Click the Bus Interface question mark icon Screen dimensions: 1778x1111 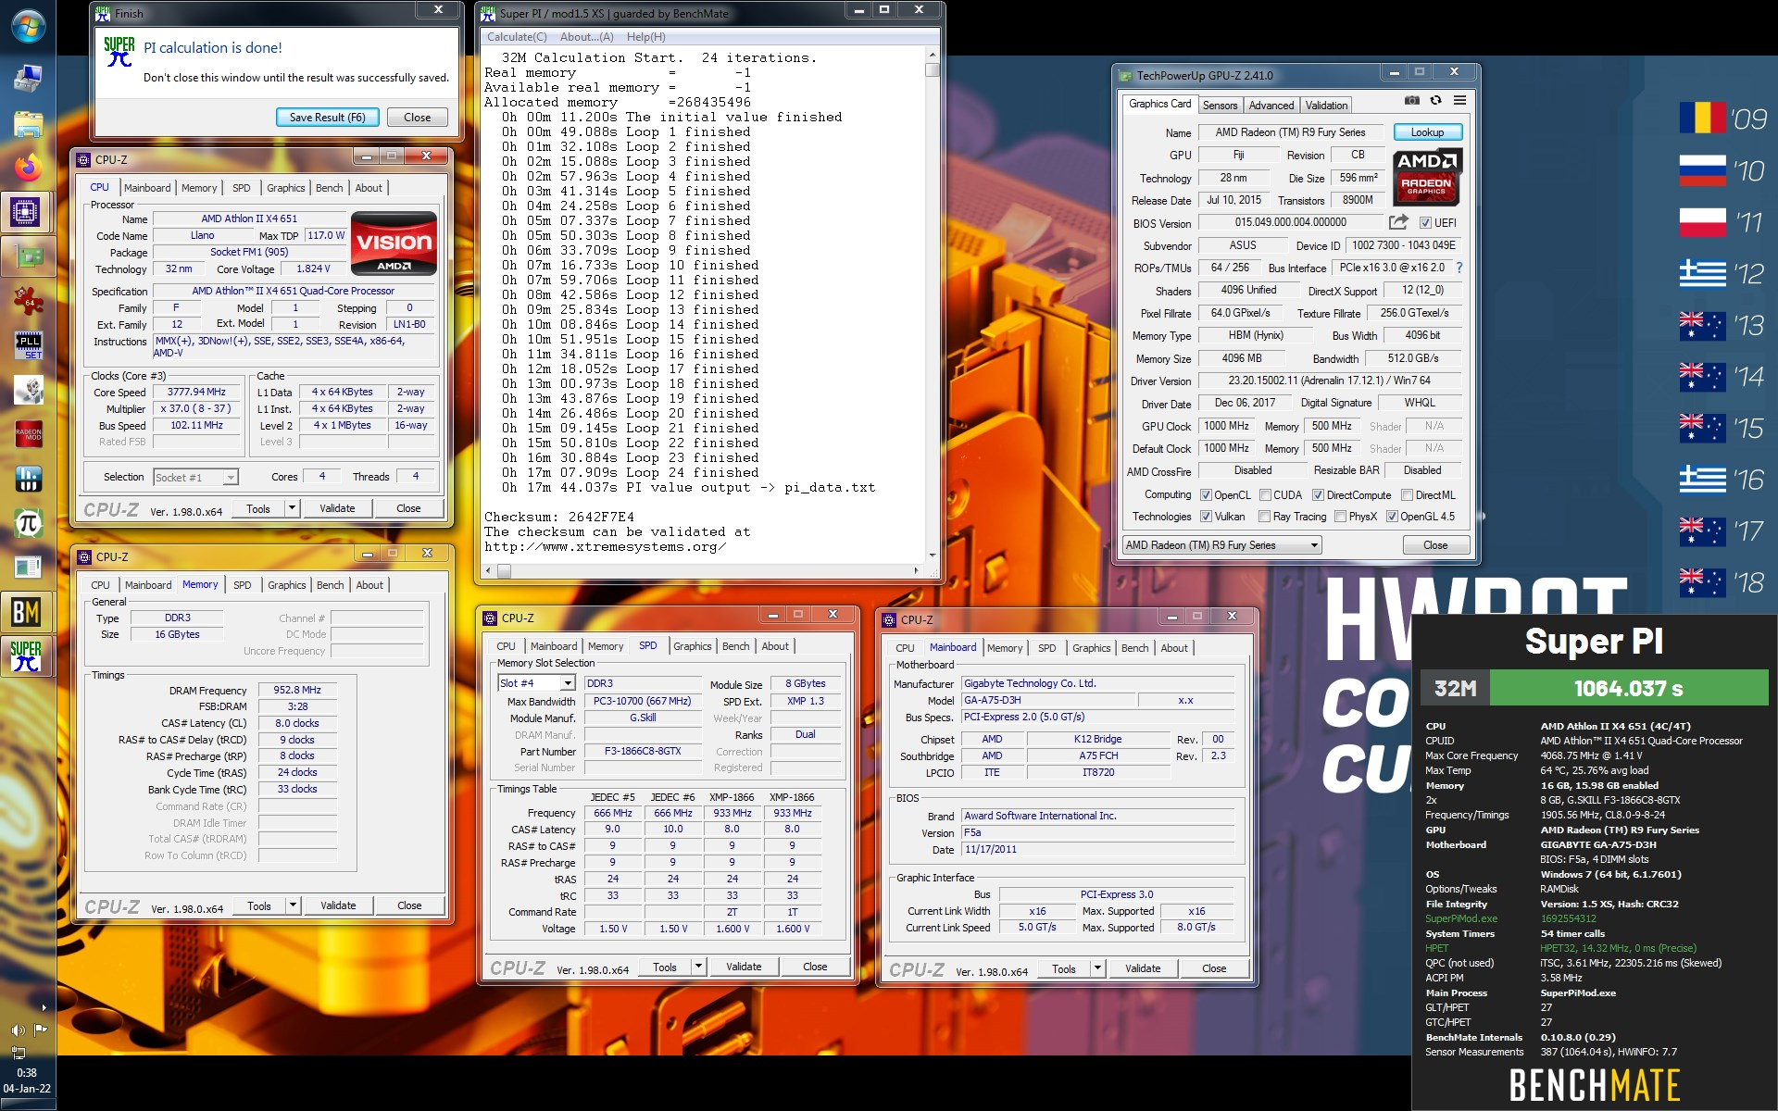point(1459,268)
